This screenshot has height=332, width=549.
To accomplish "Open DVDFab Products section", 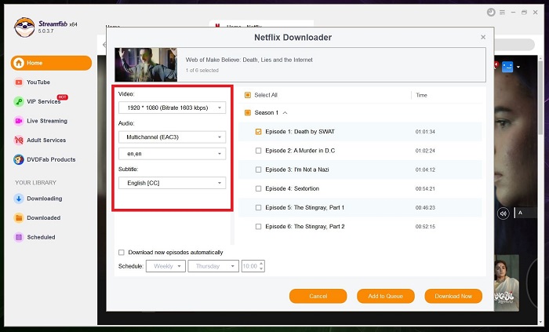I will click(x=51, y=159).
